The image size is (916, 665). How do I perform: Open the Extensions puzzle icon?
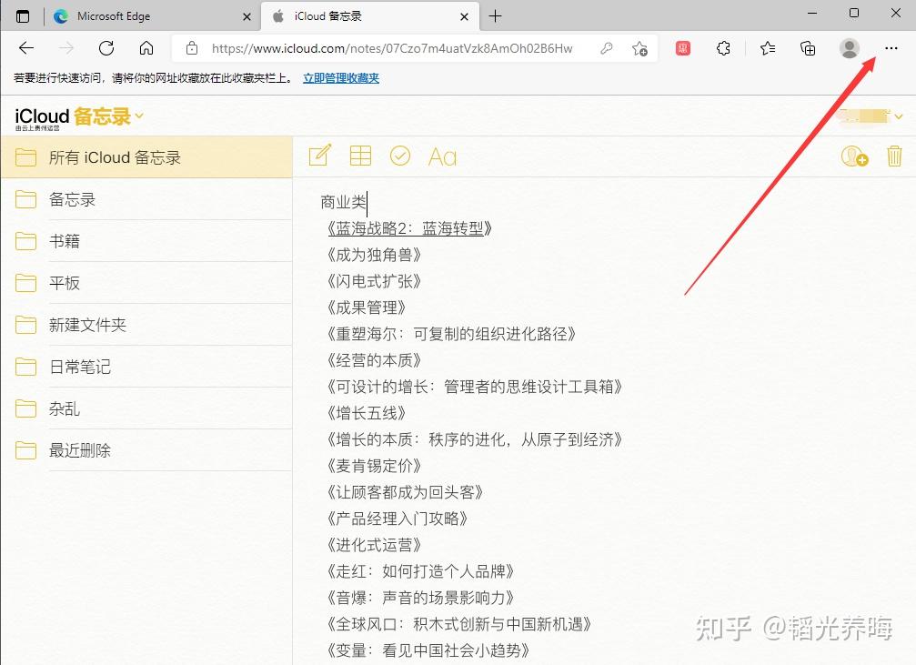pos(723,48)
